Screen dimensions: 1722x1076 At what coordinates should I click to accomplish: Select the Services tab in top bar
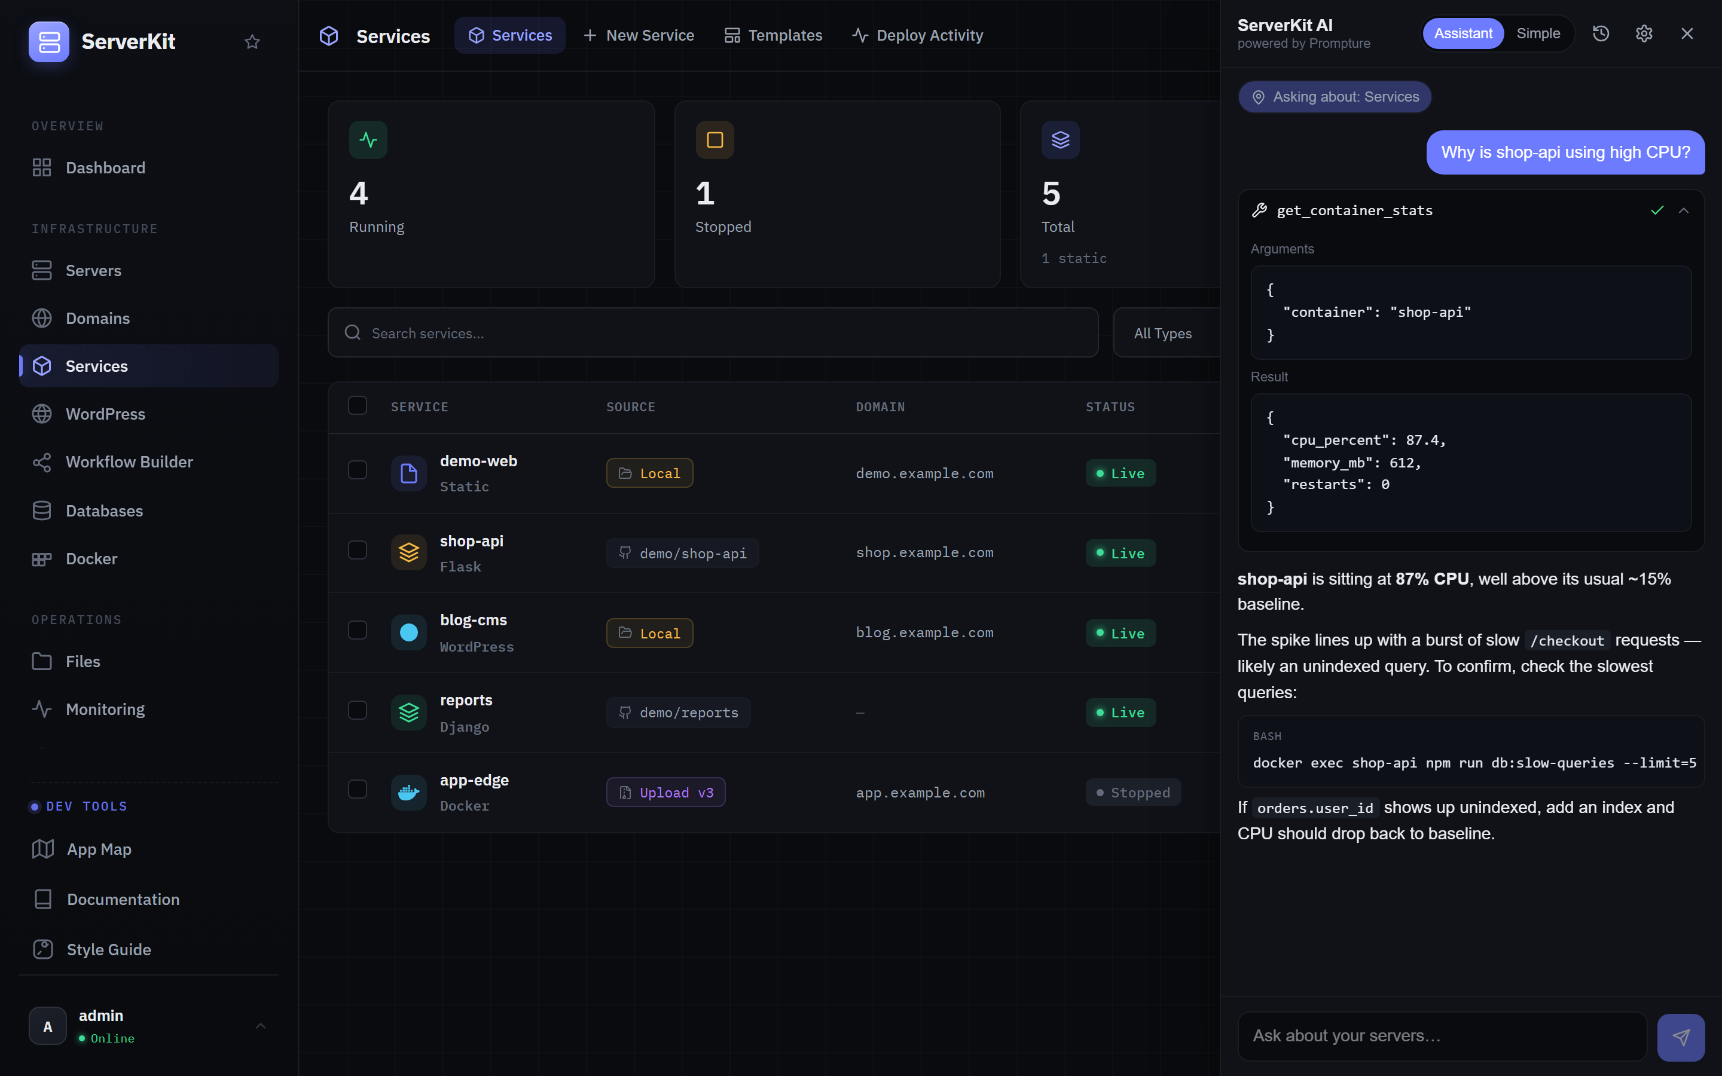509,36
